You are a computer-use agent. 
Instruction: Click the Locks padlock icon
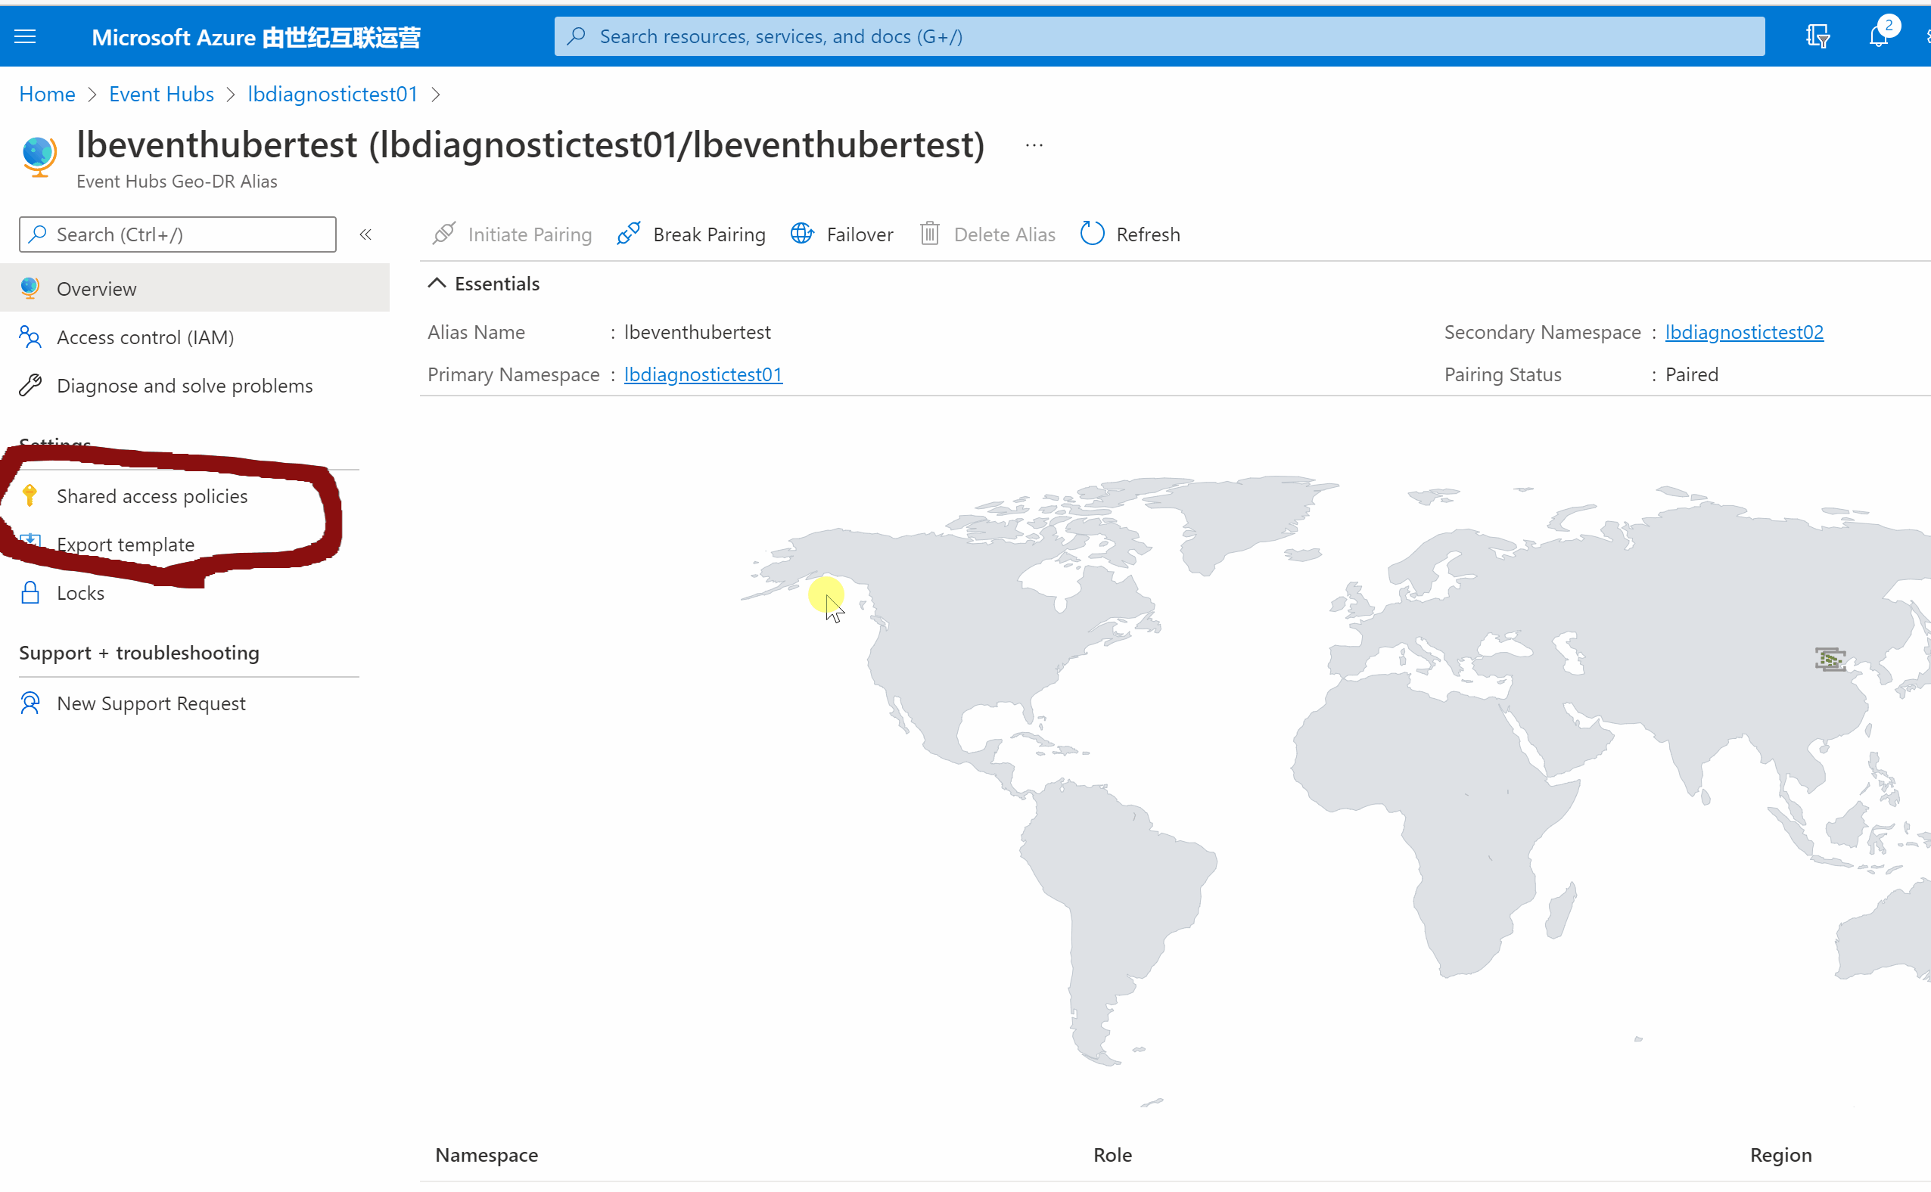(x=30, y=593)
